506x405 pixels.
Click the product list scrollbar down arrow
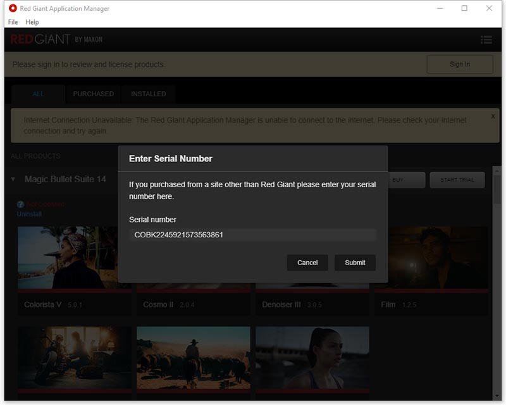pos(497,396)
